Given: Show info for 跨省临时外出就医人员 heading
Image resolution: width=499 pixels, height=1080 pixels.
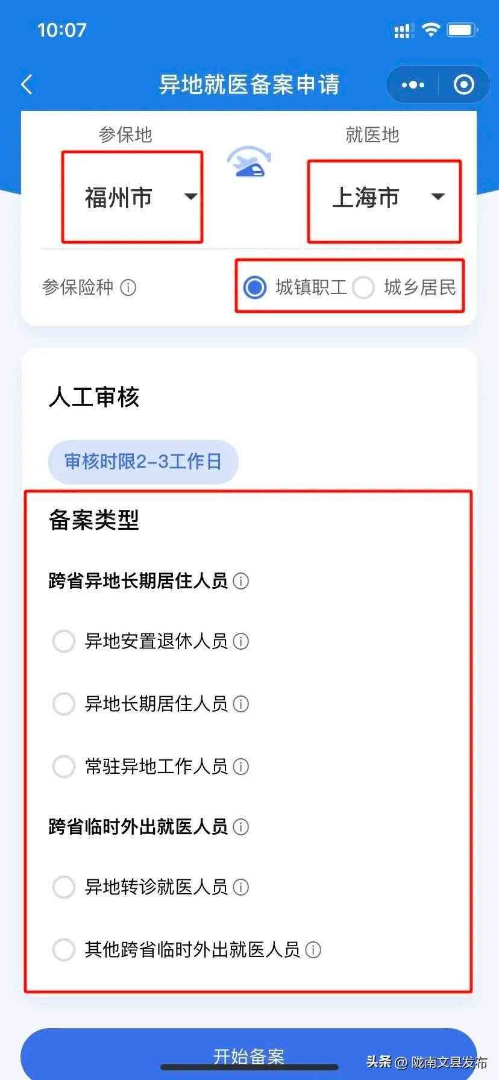Looking at the screenshot, I should [x=241, y=827].
